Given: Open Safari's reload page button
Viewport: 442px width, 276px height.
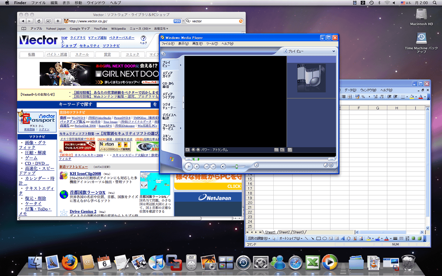Looking at the screenshot, I should click(x=39, y=21).
